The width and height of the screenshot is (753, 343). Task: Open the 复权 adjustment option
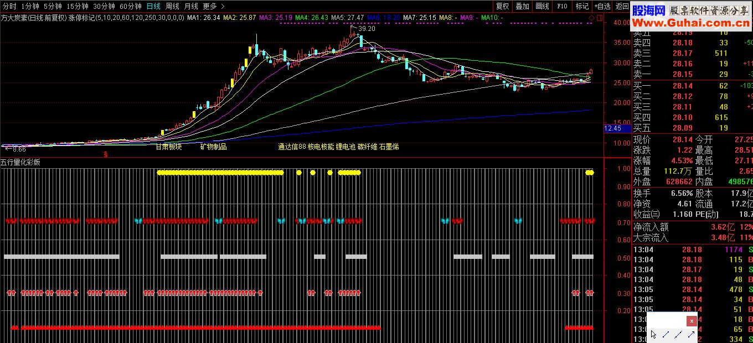point(502,6)
